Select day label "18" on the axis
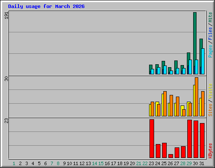The image size is (215, 168). tap(120, 163)
